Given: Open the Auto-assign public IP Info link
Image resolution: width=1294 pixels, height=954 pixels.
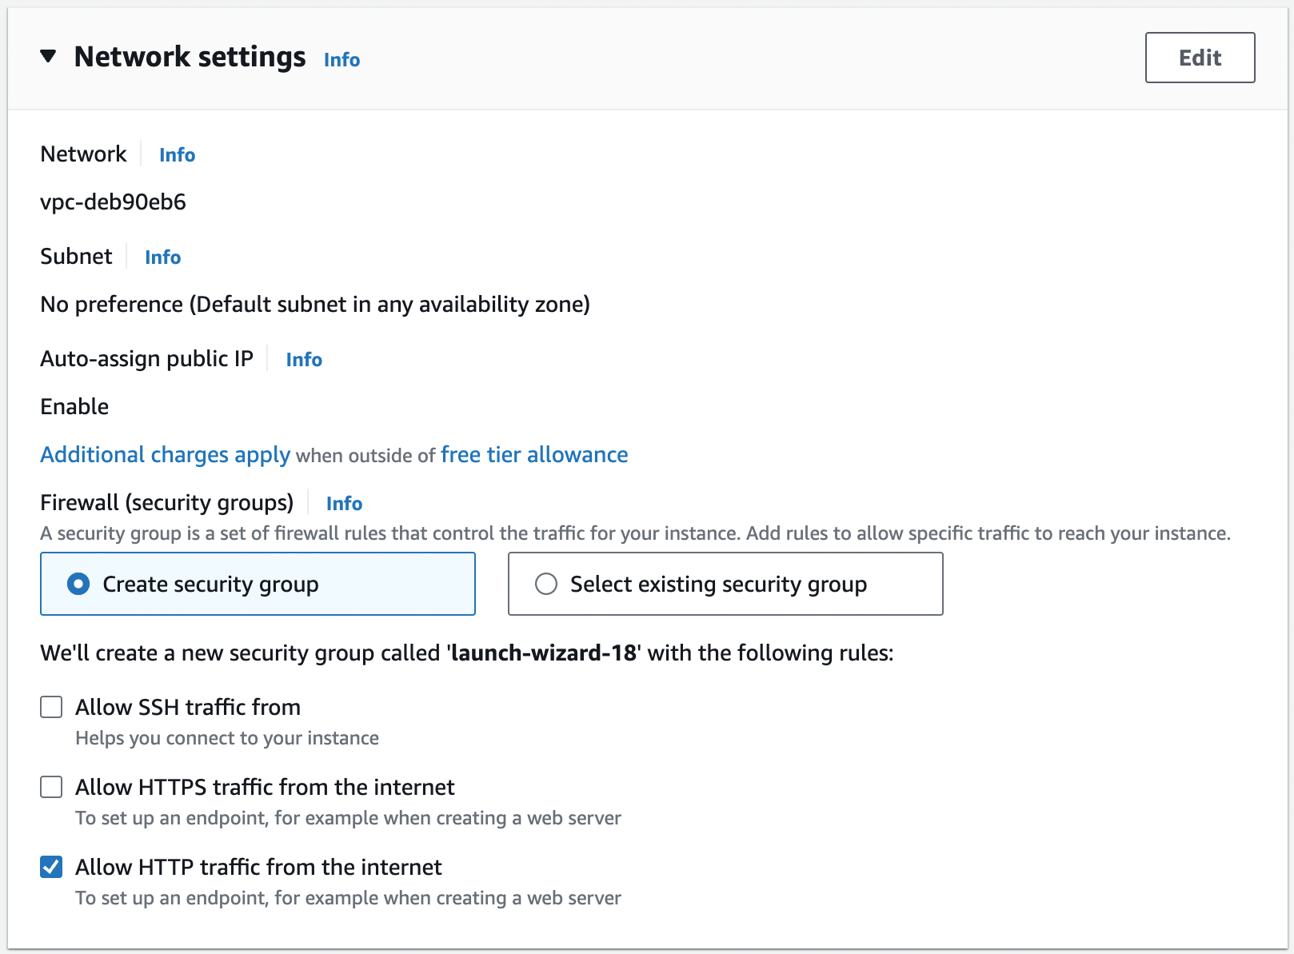Looking at the screenshot, I should coord(304,359).
